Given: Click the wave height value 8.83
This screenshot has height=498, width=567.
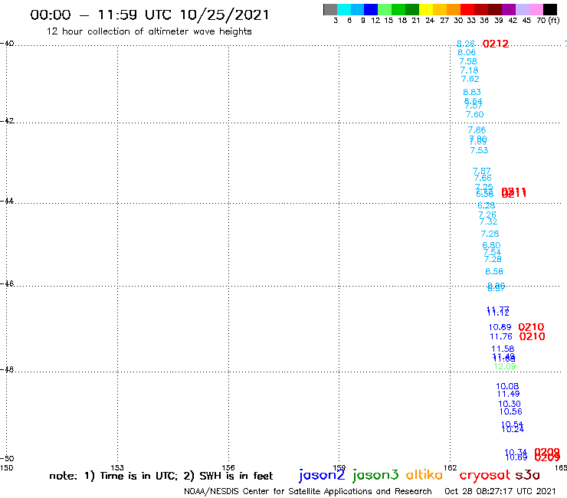Looking at the screenshot, I should pos(472,92).
